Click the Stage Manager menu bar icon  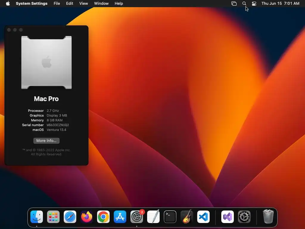point(234,3)
